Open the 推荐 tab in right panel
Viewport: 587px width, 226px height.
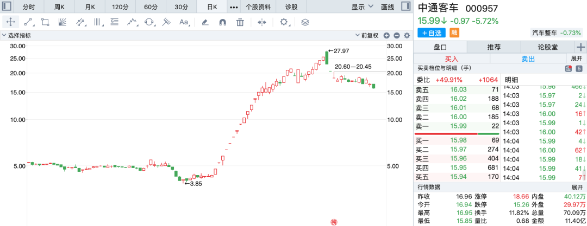pos(494,47)
